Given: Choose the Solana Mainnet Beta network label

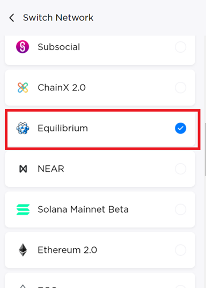Looking at the screenshot, I should pyautogui.click(x=83, y=209).
